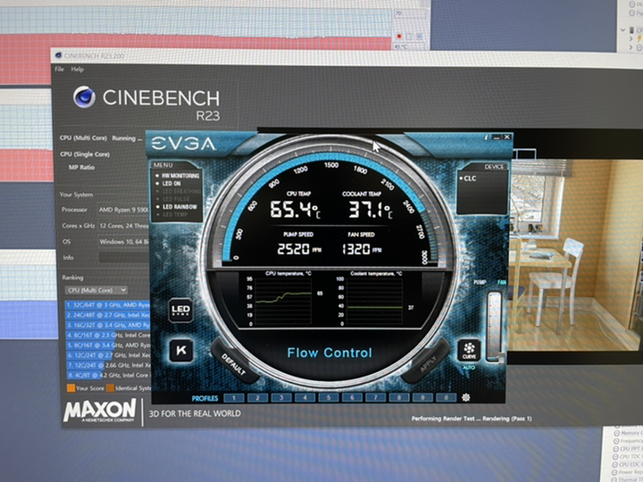The width and height of the screenshot is (643, 482).
Task: Select profile slot 3
Action: click(281, 397)
